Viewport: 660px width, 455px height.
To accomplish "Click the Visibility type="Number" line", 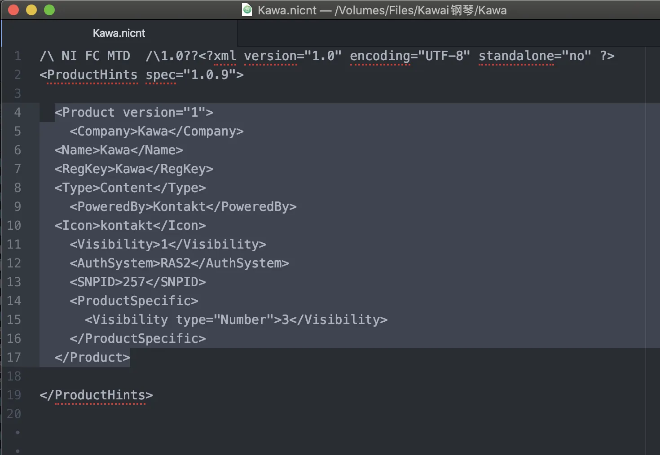I will coord(236,320).
